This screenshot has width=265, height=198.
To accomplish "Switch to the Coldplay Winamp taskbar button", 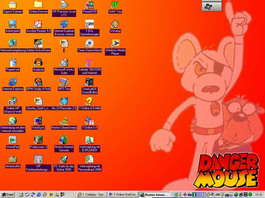I will click(x=92, y=195).
